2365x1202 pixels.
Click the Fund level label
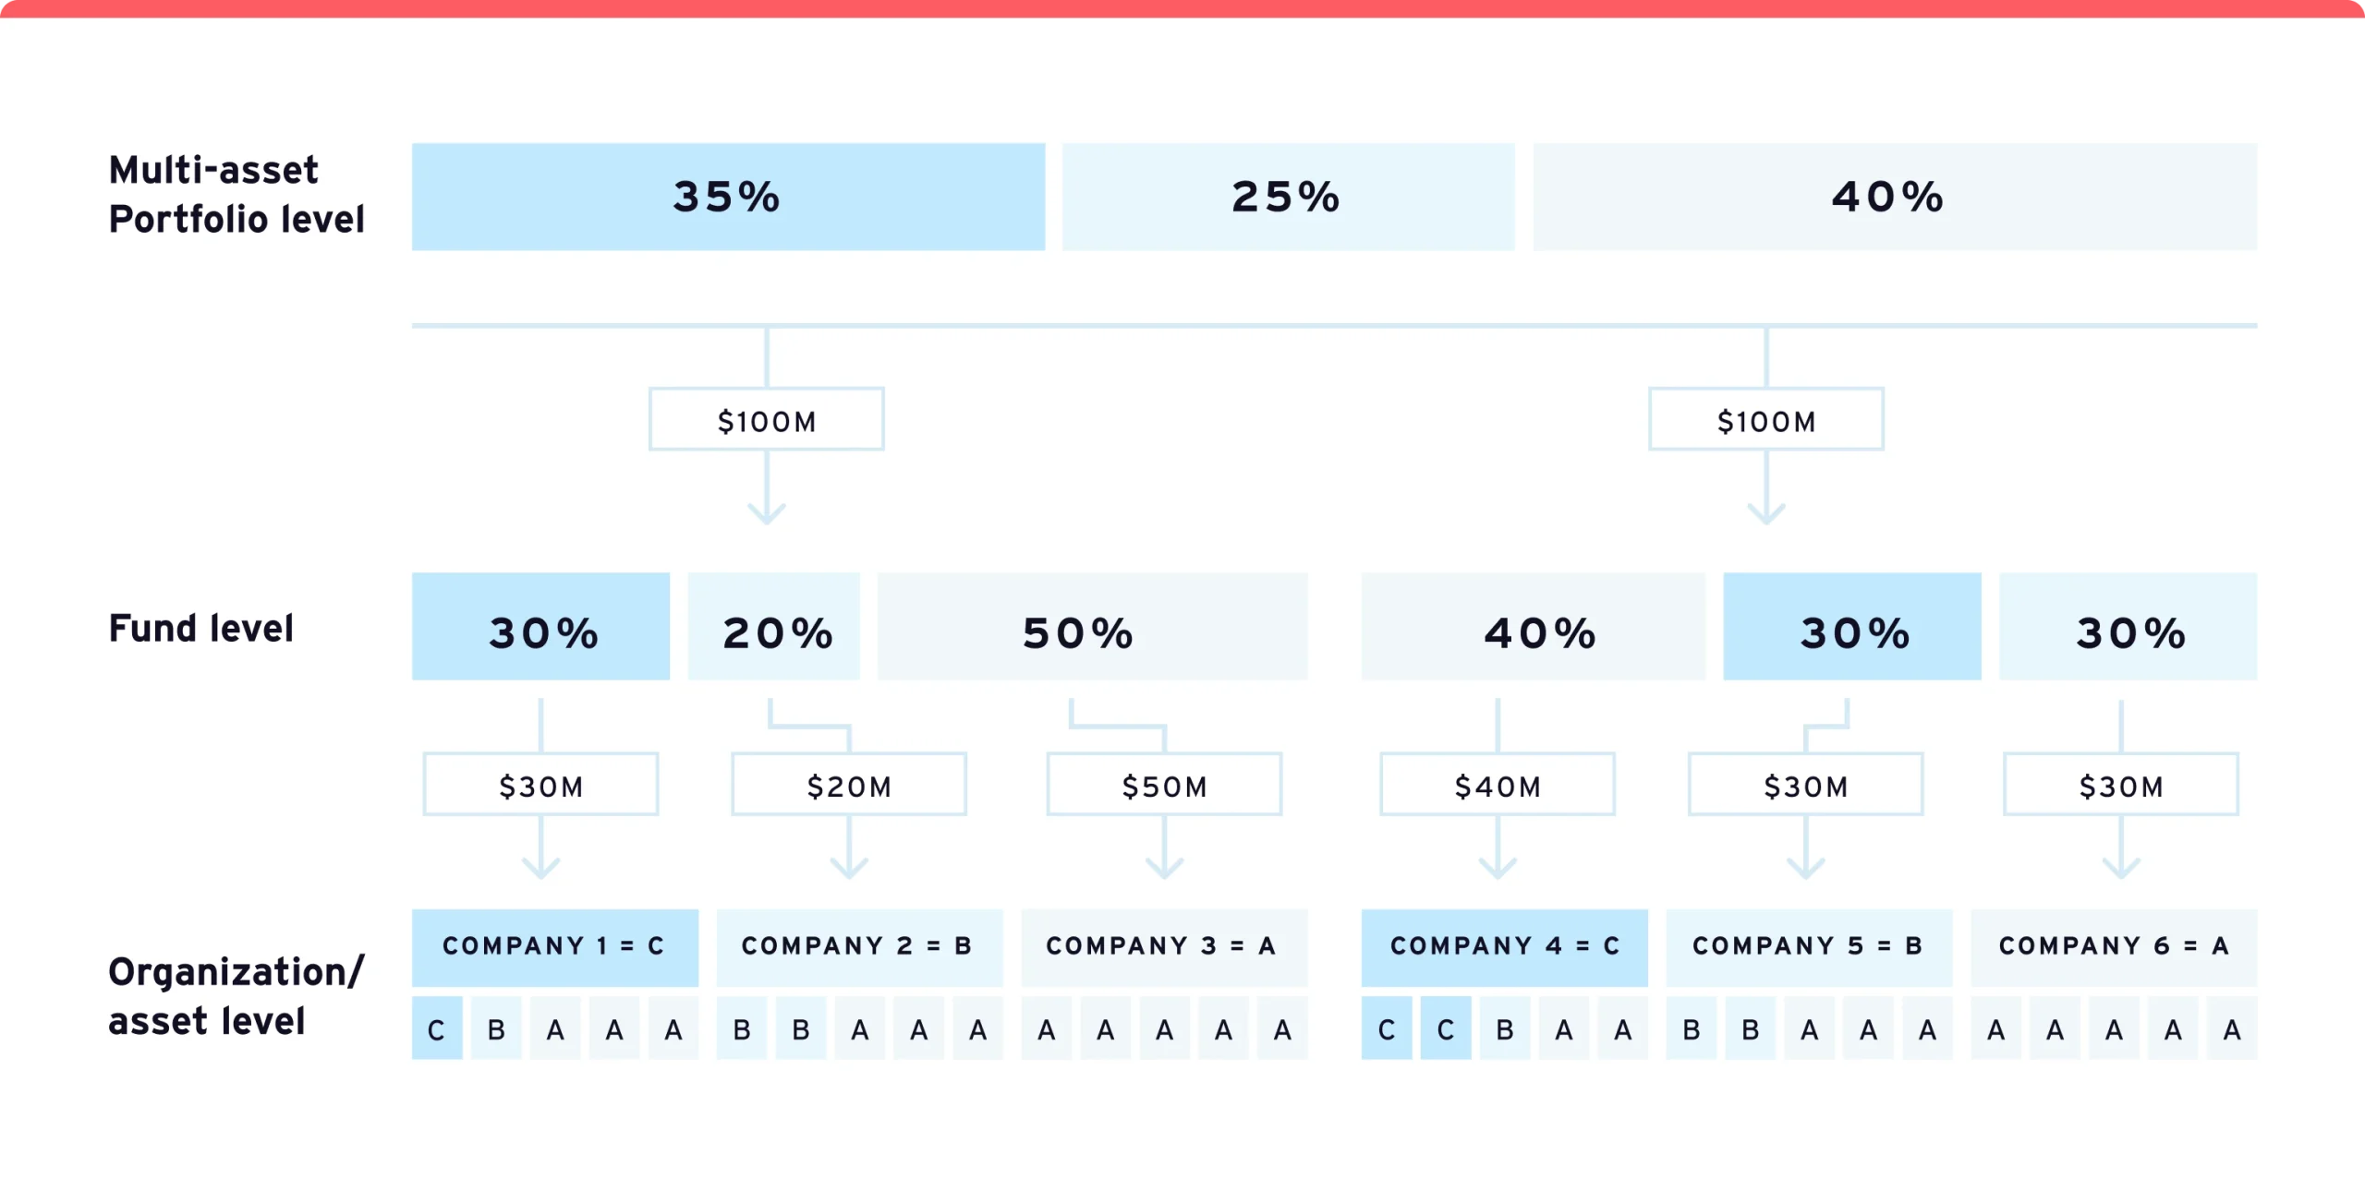(x=201, y=629)
